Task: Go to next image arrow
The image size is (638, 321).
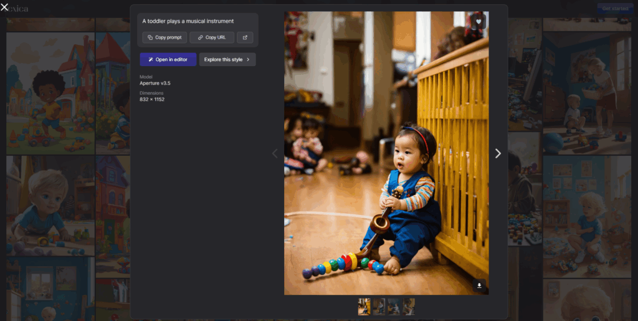Action: click(x=498, y=153)
